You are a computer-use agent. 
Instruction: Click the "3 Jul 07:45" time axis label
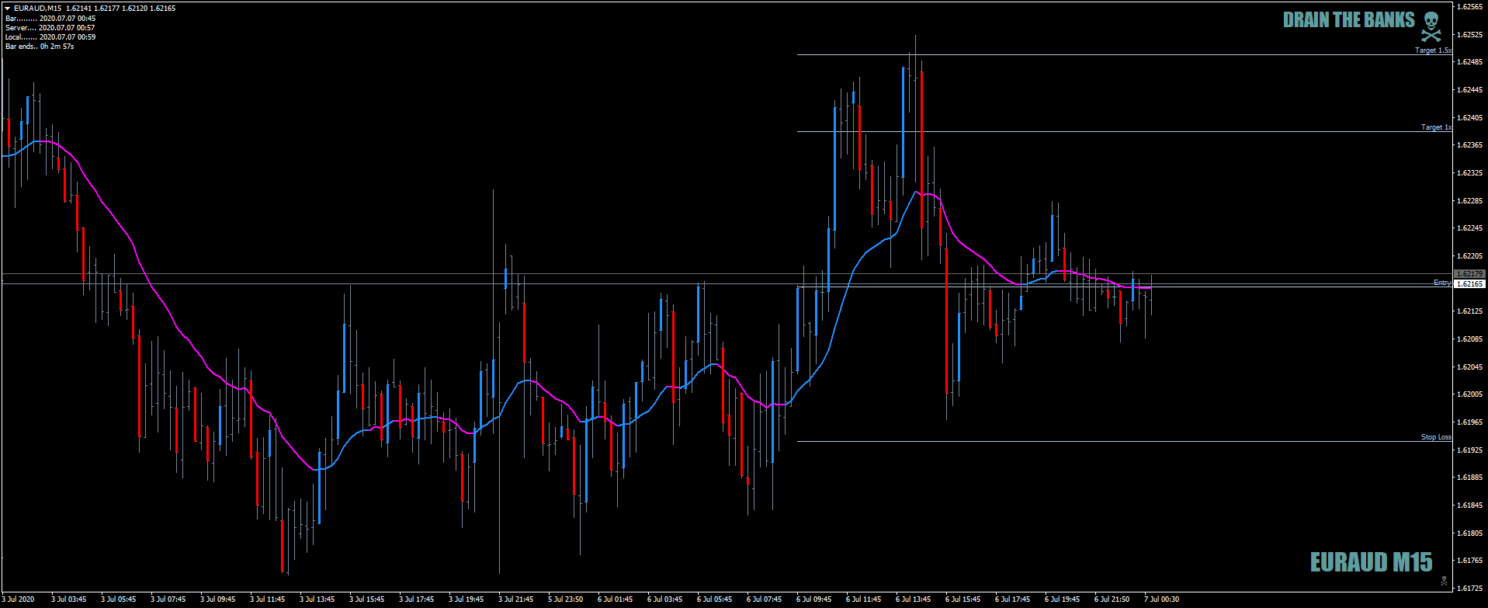[x=168, y=599]
